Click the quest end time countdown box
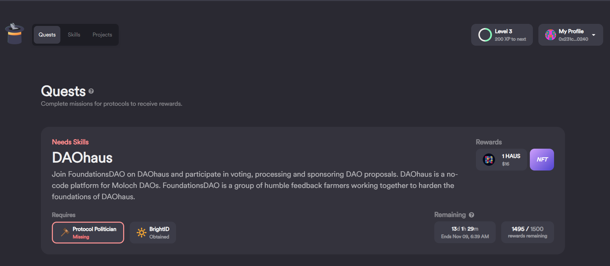 pos(465,232)
